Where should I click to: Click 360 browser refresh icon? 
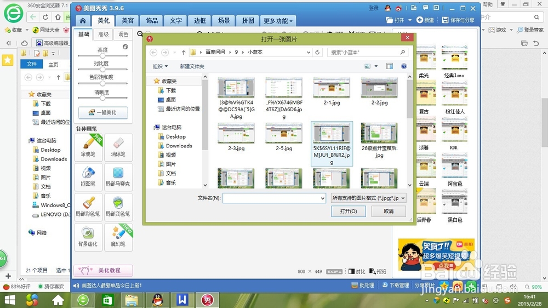pyautogui.click(x=45, y=17)
